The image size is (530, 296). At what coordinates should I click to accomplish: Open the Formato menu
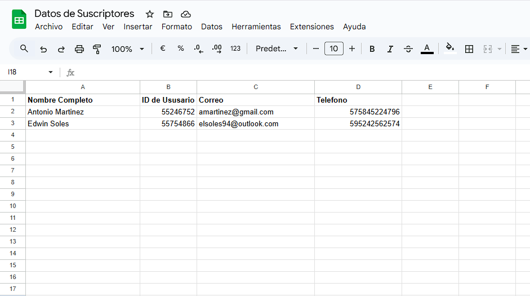[176, 26]
